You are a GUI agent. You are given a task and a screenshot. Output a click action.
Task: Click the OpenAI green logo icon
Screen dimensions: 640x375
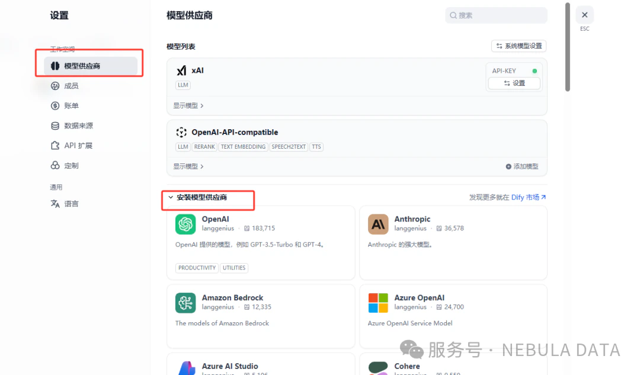(x=185, y=224)
